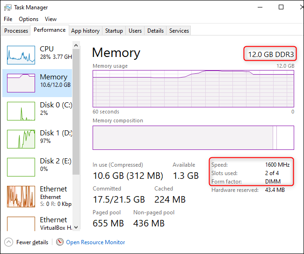Select the VirtualBox Ethernet adapter graph
Image resolution: width=304 pixels, height=254 pixels.
[x=21, y=223]
